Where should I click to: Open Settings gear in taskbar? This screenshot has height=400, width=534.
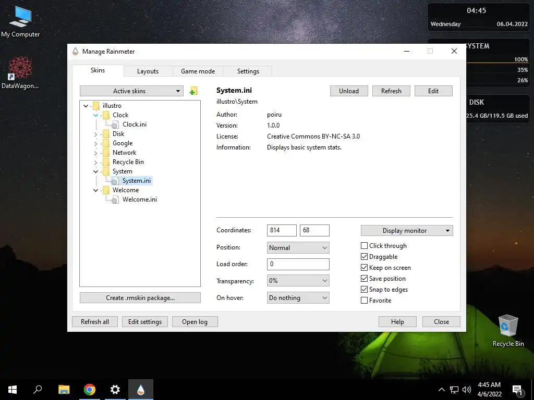115,390
